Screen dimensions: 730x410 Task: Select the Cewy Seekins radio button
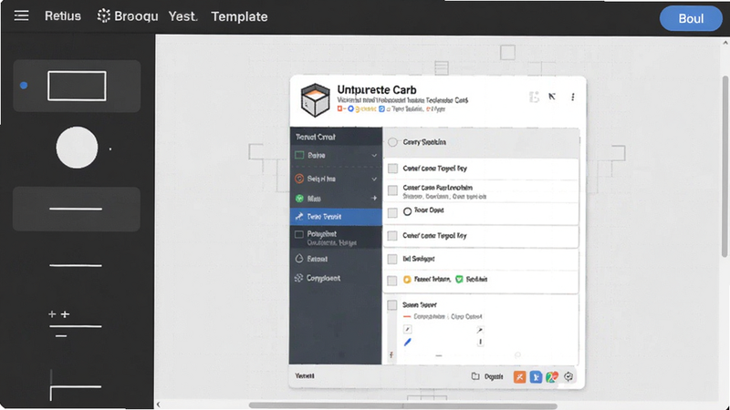pos(393,142)
